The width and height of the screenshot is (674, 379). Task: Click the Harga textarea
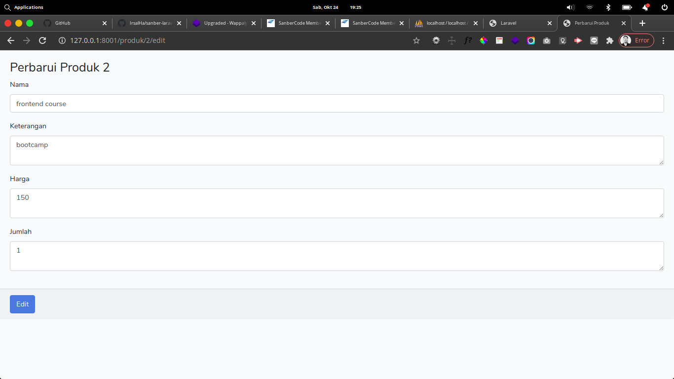pos(337,203)
